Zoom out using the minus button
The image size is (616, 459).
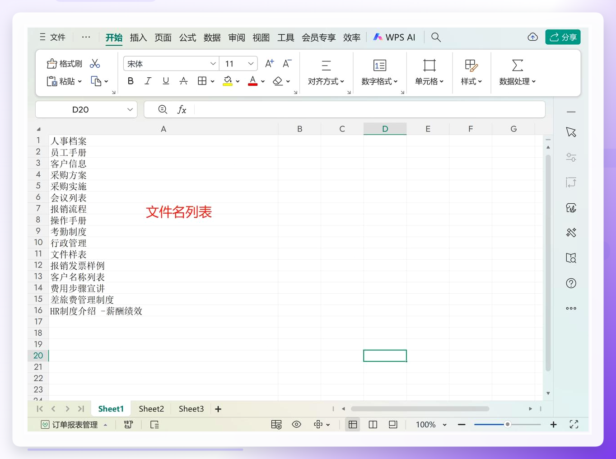coord(462,425)
